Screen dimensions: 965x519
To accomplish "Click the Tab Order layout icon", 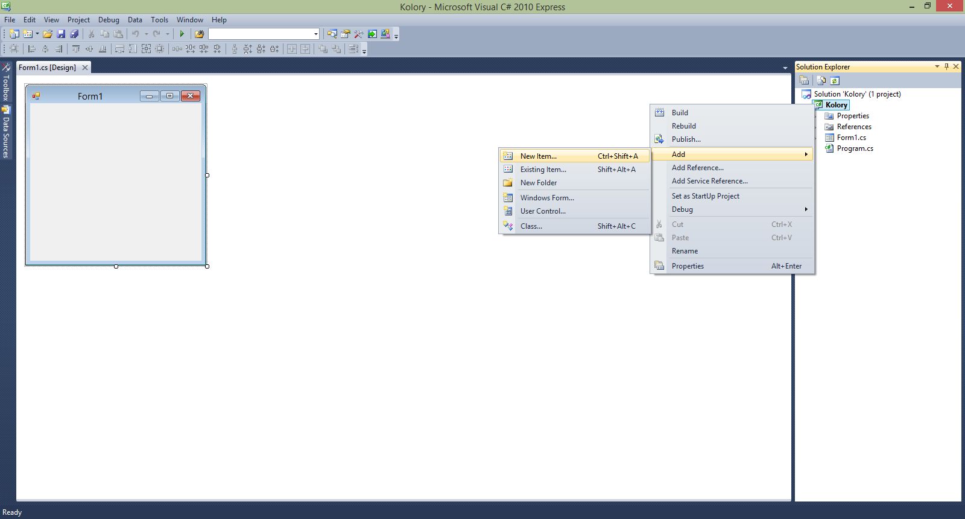I will [x=353, y=49].
